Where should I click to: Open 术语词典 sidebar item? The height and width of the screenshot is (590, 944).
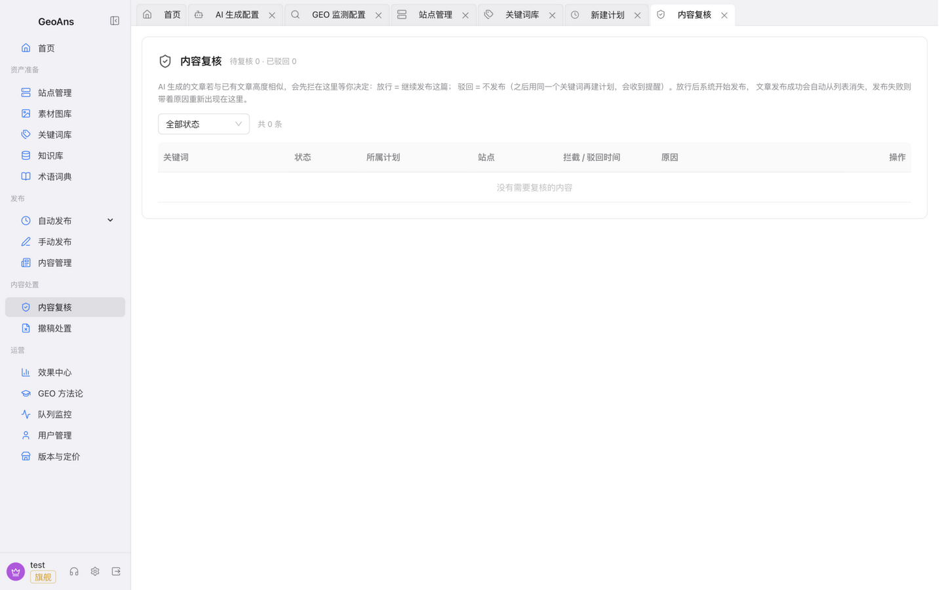(65, 177)
